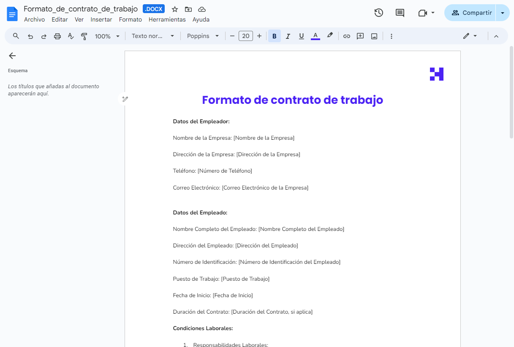Viewport: 514px width, 347px height.
Task: Star the document
Action: tap(174, 8)
